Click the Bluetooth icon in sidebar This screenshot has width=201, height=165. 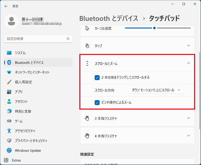click(x=9, y=62)
